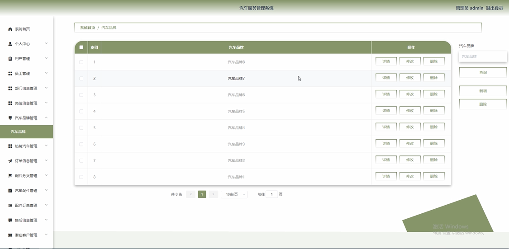Click the person icon for 个人中心
The height and width of the screenshot is (249, 509).
10,44
